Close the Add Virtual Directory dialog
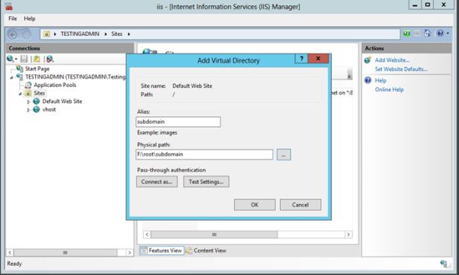Viewport: 459px width, 275px height. 318,59
